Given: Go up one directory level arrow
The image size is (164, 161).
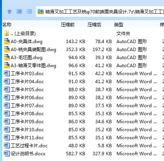Looking at the screenshot, I should [x=10, y=11].
